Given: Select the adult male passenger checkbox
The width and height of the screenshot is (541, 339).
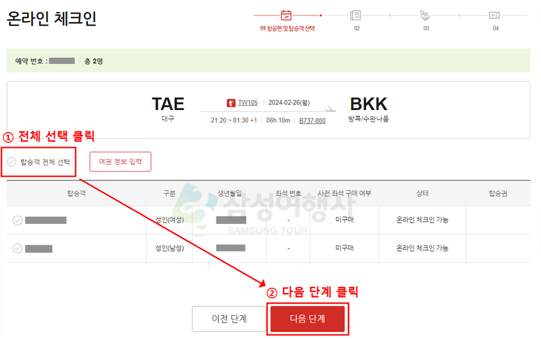Looking at the screenshot, I should coord(17,248).
